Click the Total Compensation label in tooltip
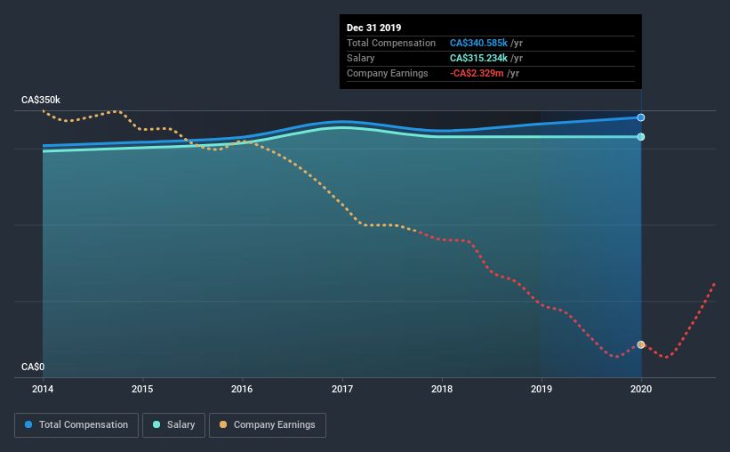 391,43
